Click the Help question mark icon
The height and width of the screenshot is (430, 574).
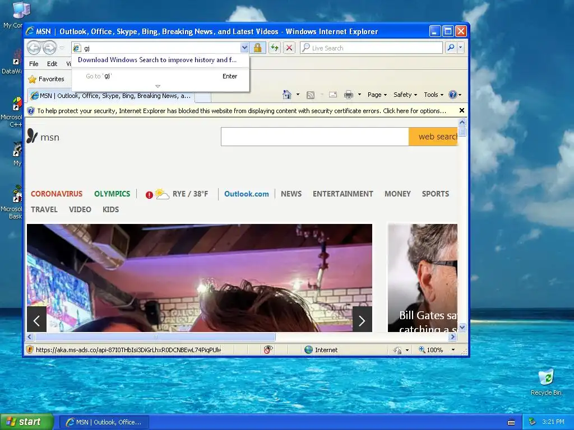(453, 95)
